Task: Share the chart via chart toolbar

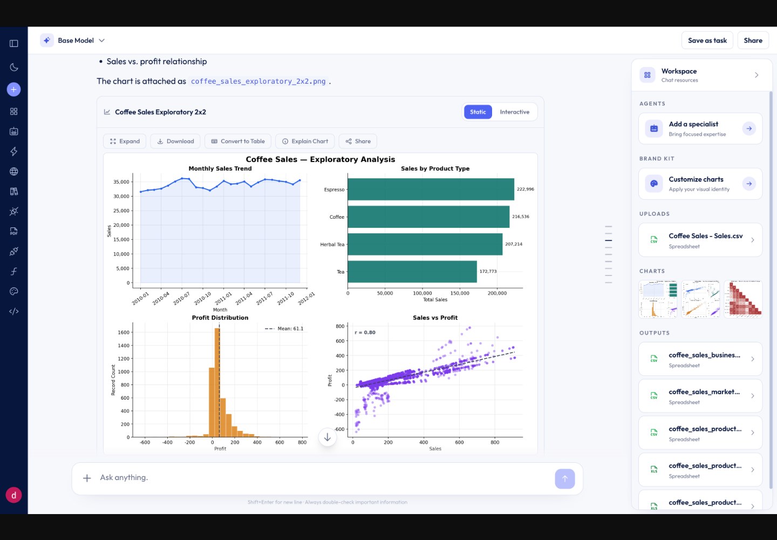Action: point(358,141)
